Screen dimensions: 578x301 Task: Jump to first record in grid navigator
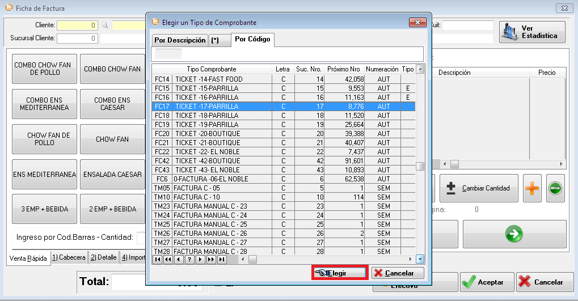tap(158, 260)
